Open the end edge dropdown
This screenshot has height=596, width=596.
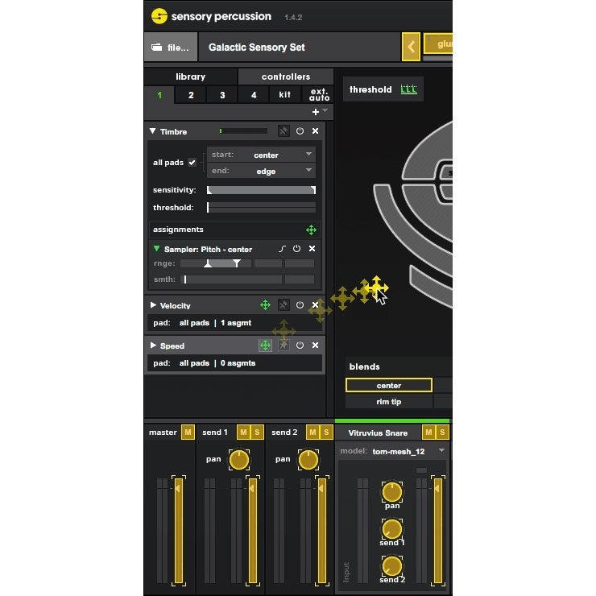click(261, 171)
